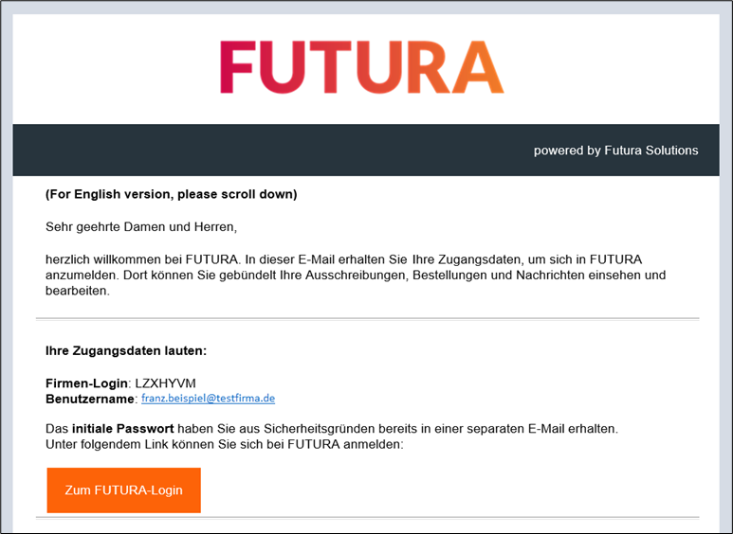
Task: Open the franz.beispiel@testfirma.de email link
Action: [x=208, y=400]
